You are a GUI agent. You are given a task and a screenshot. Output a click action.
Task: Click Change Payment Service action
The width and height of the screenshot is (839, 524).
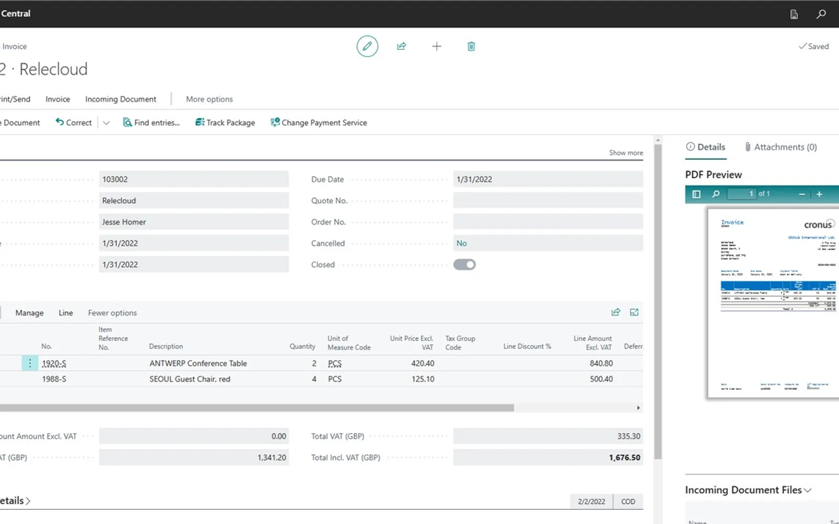[x=318, y=122]
